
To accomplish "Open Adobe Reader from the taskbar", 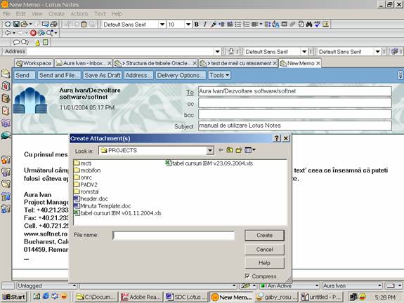I will (141, 297).
